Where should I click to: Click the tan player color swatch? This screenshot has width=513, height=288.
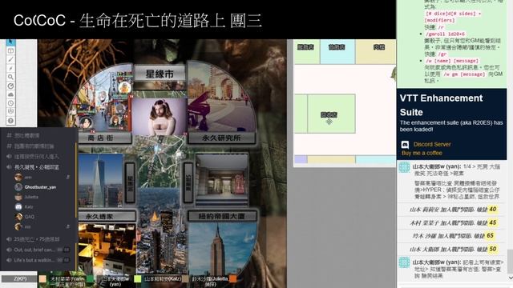click(x=185, y=279)
